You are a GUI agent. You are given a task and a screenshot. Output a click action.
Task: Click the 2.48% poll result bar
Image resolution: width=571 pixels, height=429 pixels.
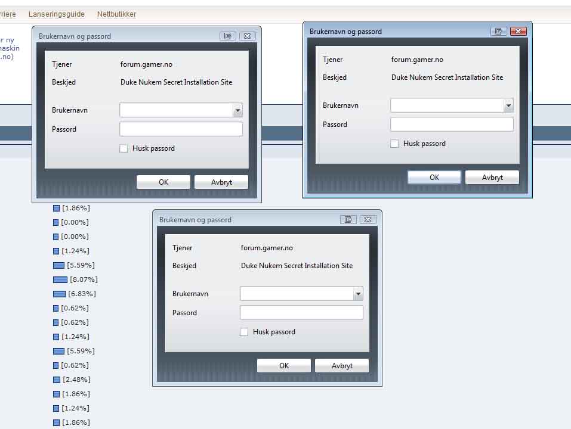tap(57, 380)
